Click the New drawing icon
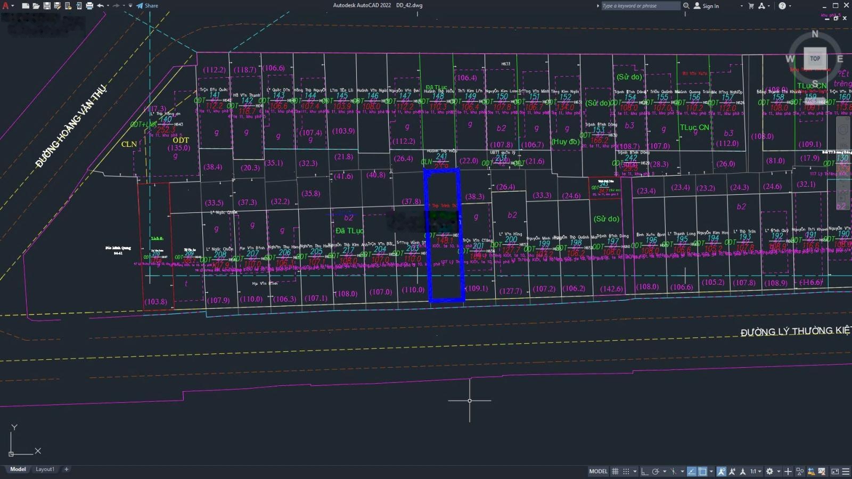The height and width of the screenshot is (479, 852). 25,6
